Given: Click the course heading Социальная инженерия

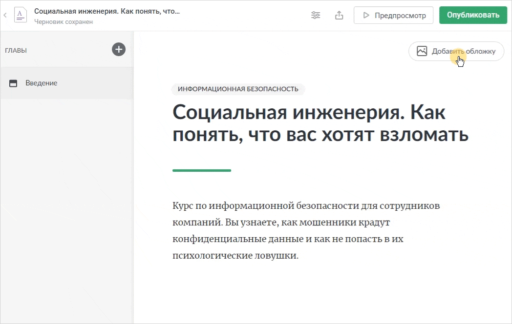Looking at the screenshot, I should 320,123.
